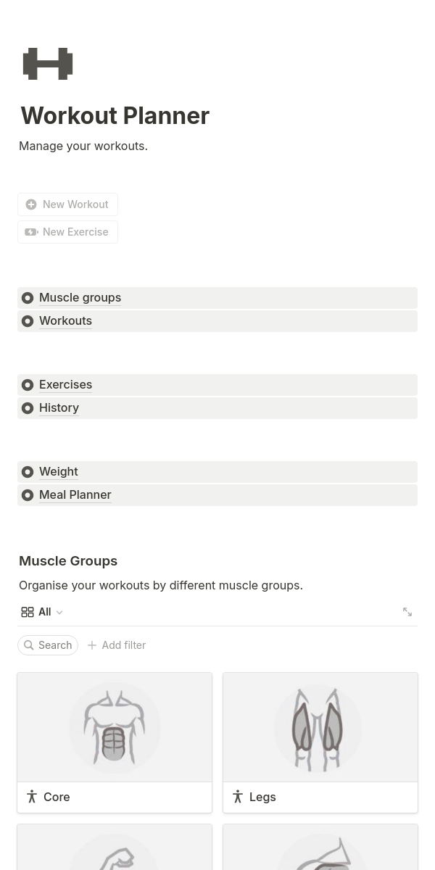Click the dumbbell page icon
This screenshot has height=870, width=435.
pyautogui.click(x=48, y=64)
